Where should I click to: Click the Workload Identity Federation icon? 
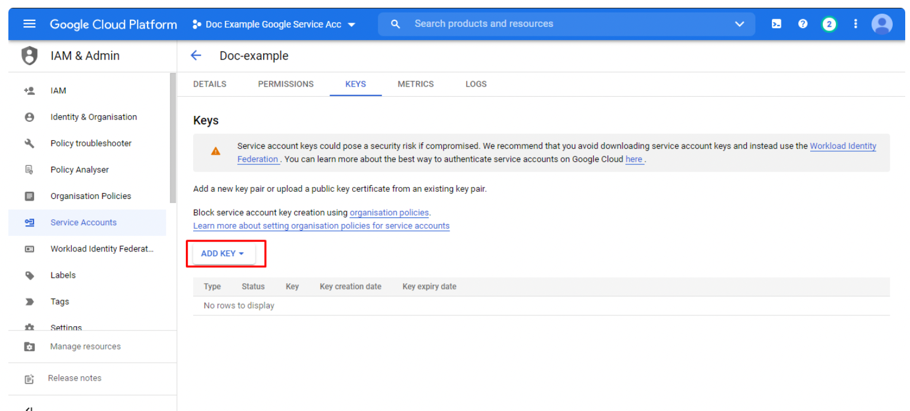click(29, 249)
